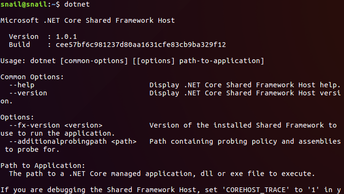Image resolution: width=344 pixels, height=194 pixels.
Task: Click the Common Options: heading
Action: [32, 77]
